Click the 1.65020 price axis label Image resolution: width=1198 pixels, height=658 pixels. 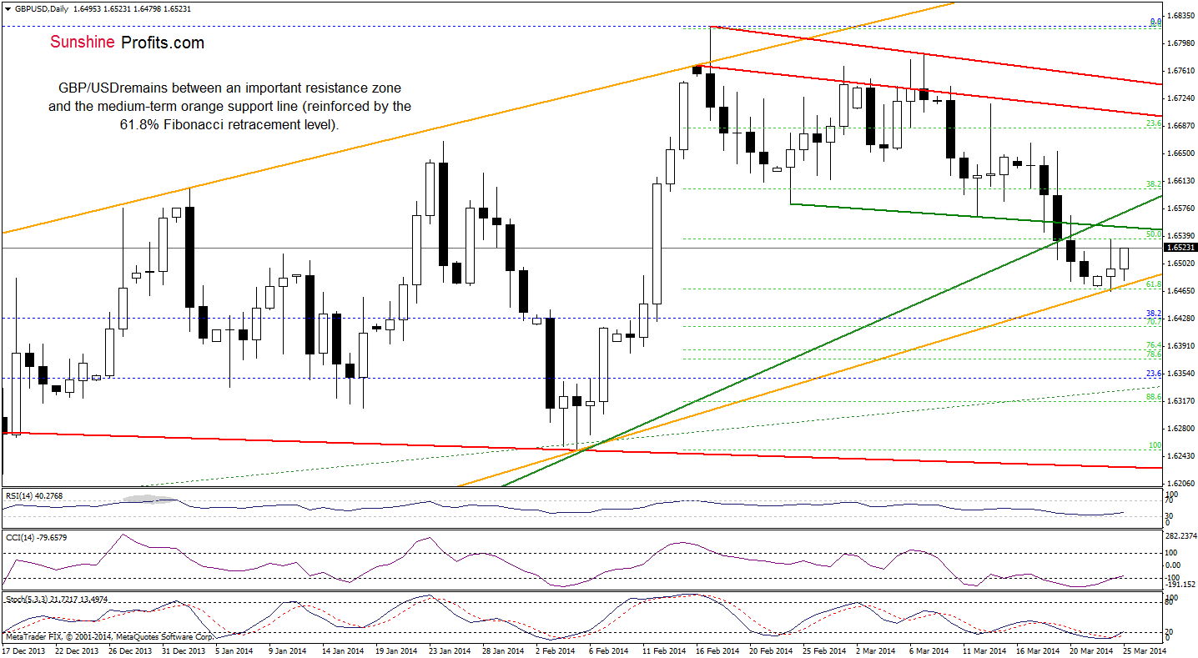1180,264
